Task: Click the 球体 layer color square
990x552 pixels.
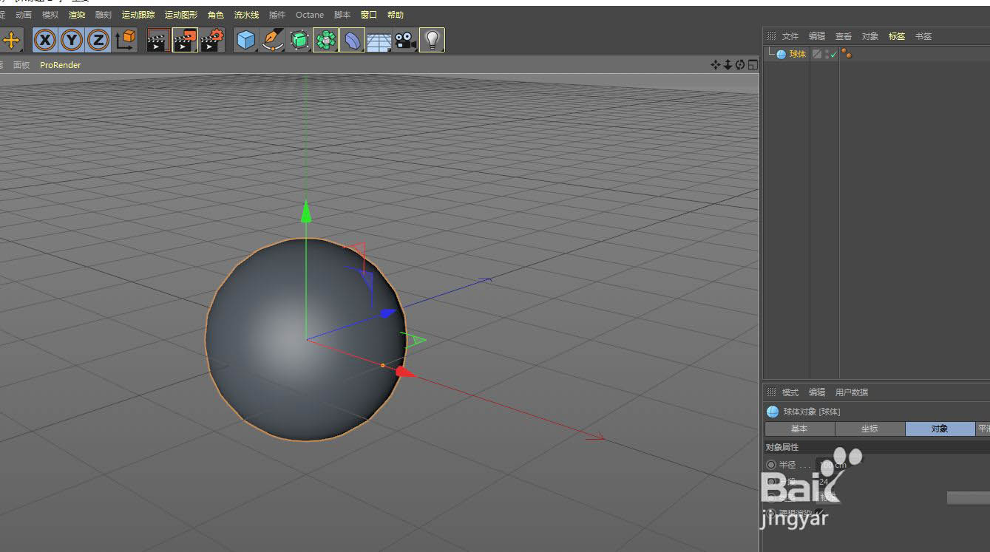Action: click(817, 54)
